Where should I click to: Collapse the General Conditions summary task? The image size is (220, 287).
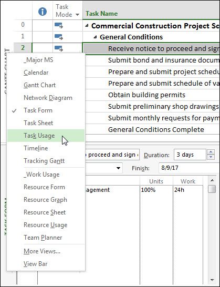click(x=95, y=37)
